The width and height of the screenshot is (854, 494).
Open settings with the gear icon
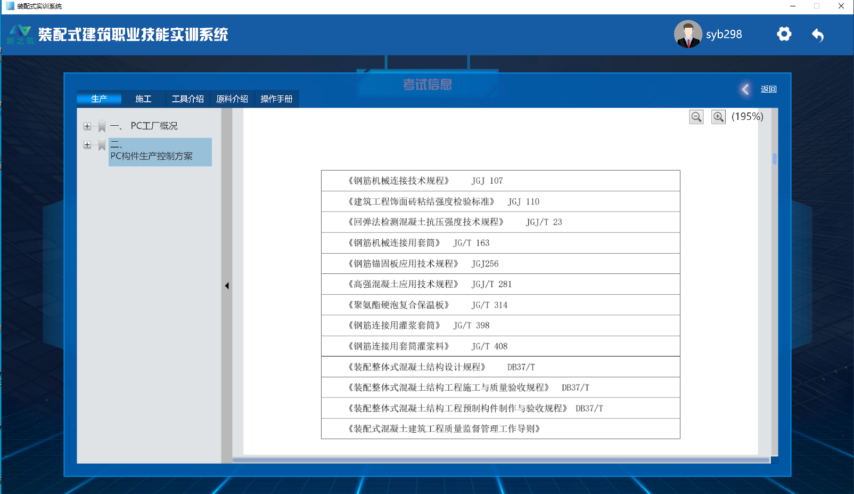784,35
